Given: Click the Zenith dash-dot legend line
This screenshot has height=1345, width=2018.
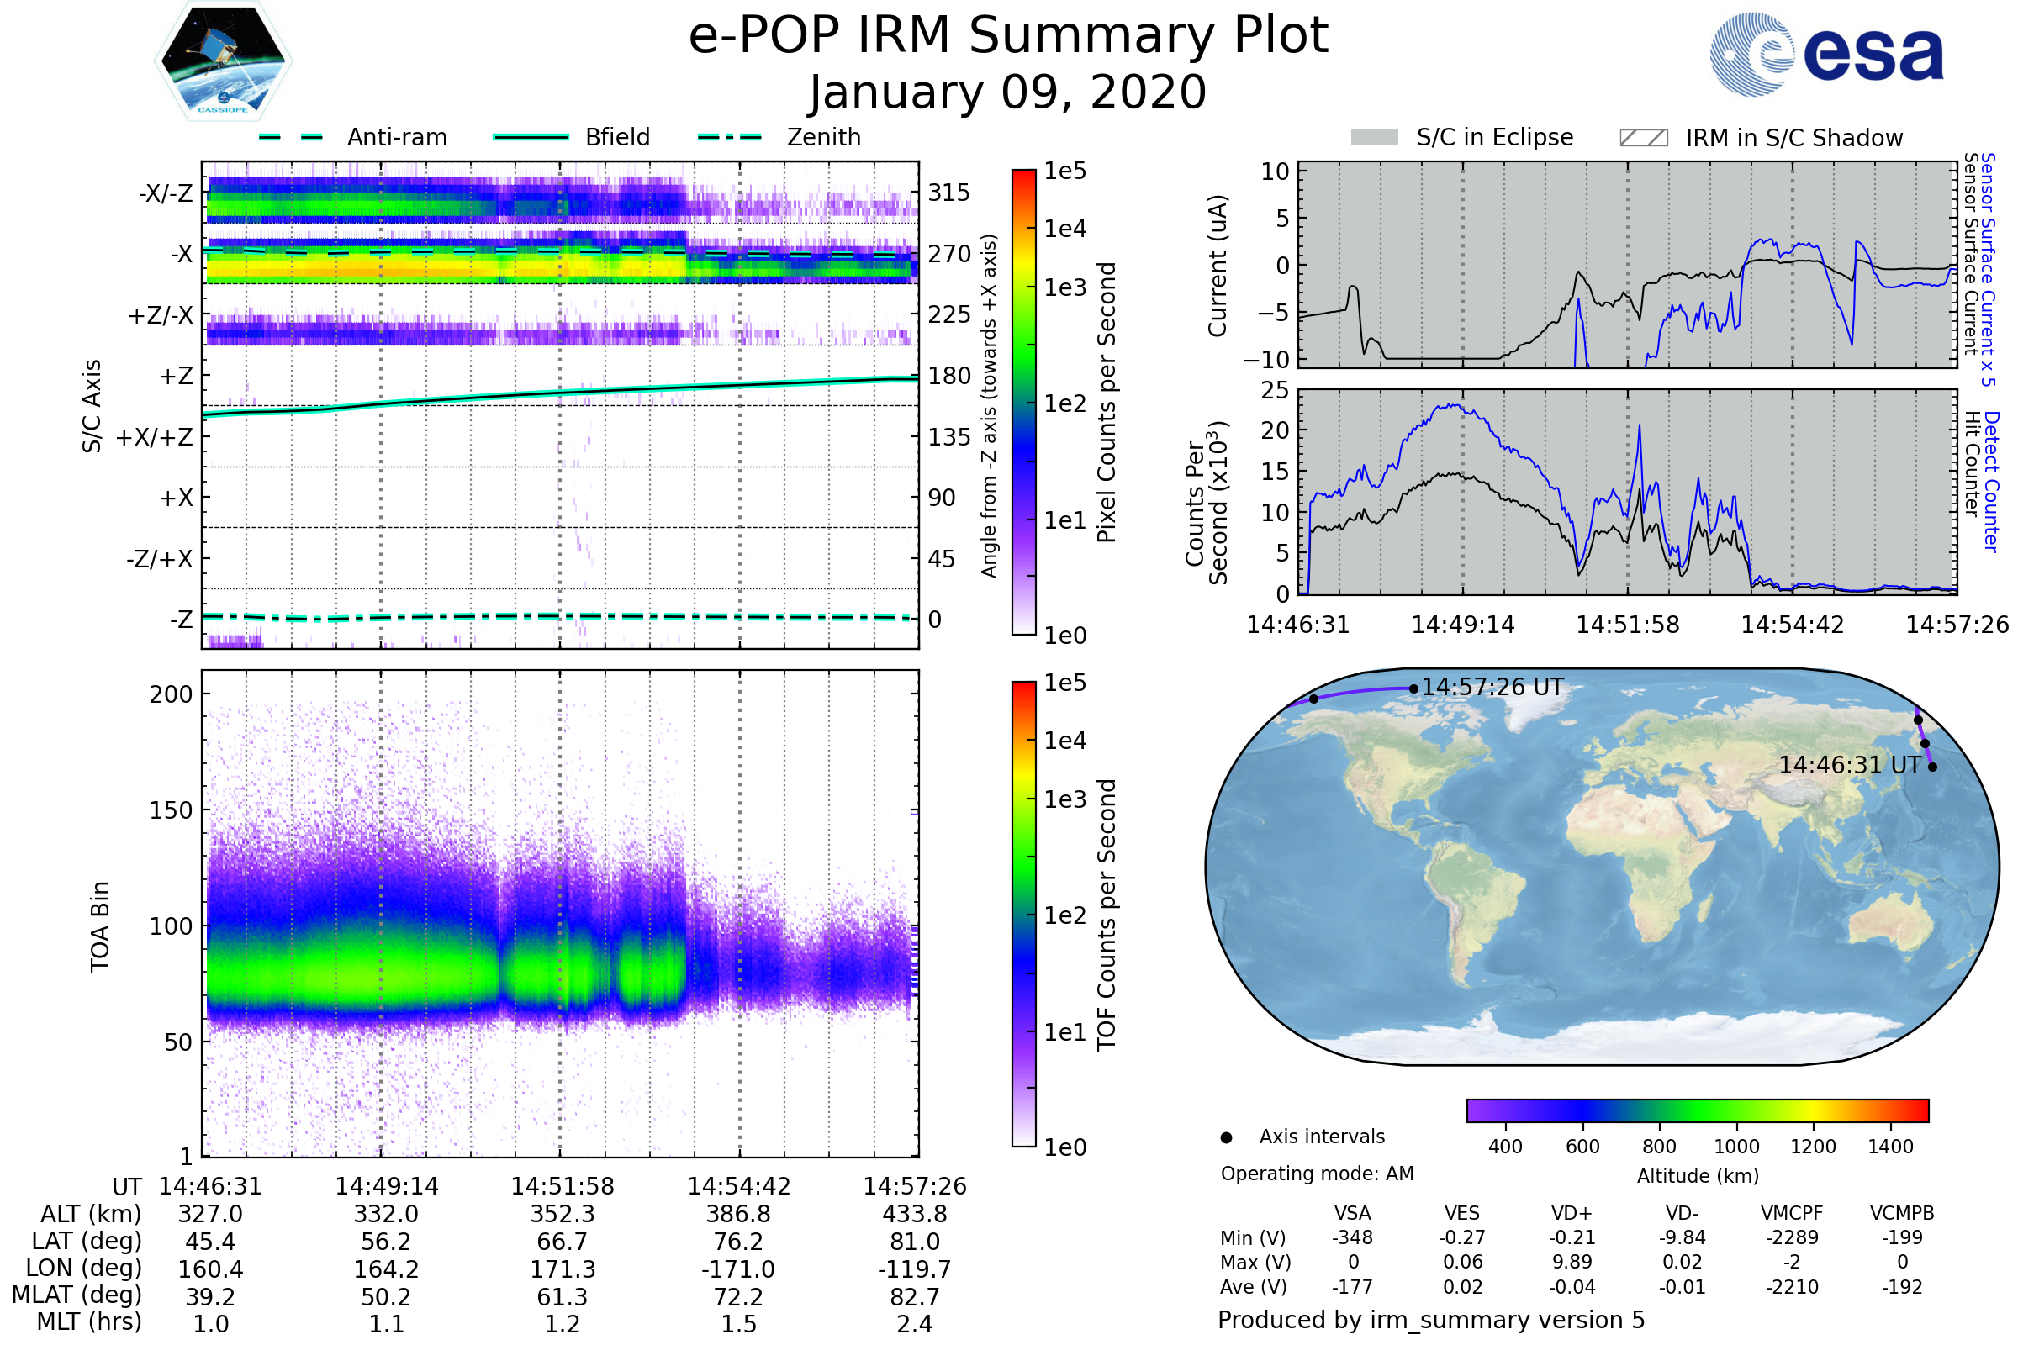Looking at the screenshot, I should [729, 137].
